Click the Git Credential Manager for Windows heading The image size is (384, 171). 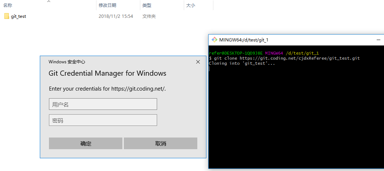[107, 73]
